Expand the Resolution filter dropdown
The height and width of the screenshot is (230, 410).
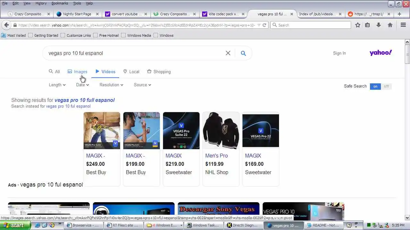tap(111, 85)
